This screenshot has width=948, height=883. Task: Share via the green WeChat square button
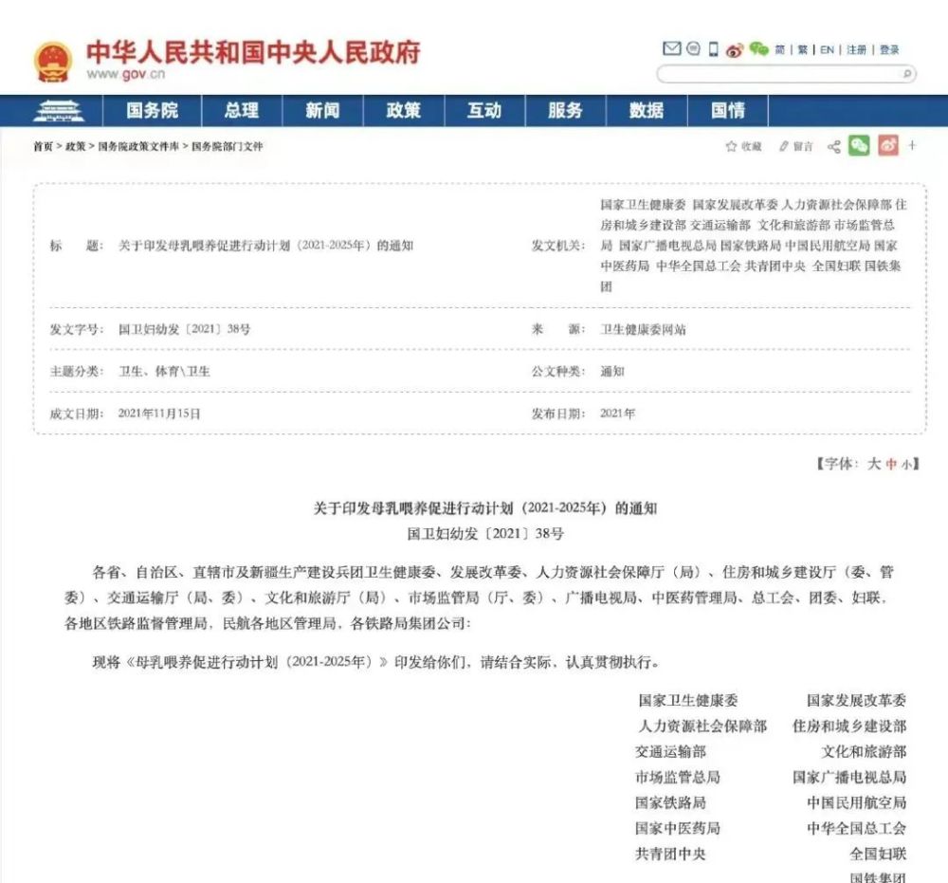(x=859, y=146)
